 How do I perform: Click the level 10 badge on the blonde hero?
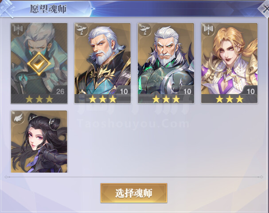point(250,91)
